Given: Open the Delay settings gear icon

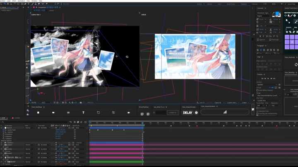Looking at the screenshot, I should (196, 113).
